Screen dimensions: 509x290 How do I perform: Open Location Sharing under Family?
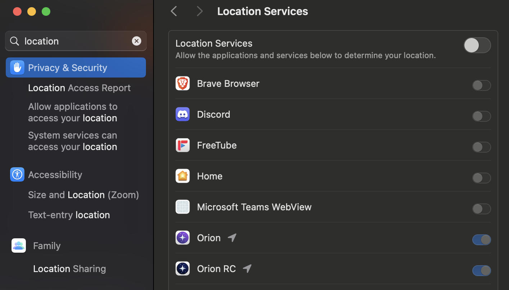(69, 269)
